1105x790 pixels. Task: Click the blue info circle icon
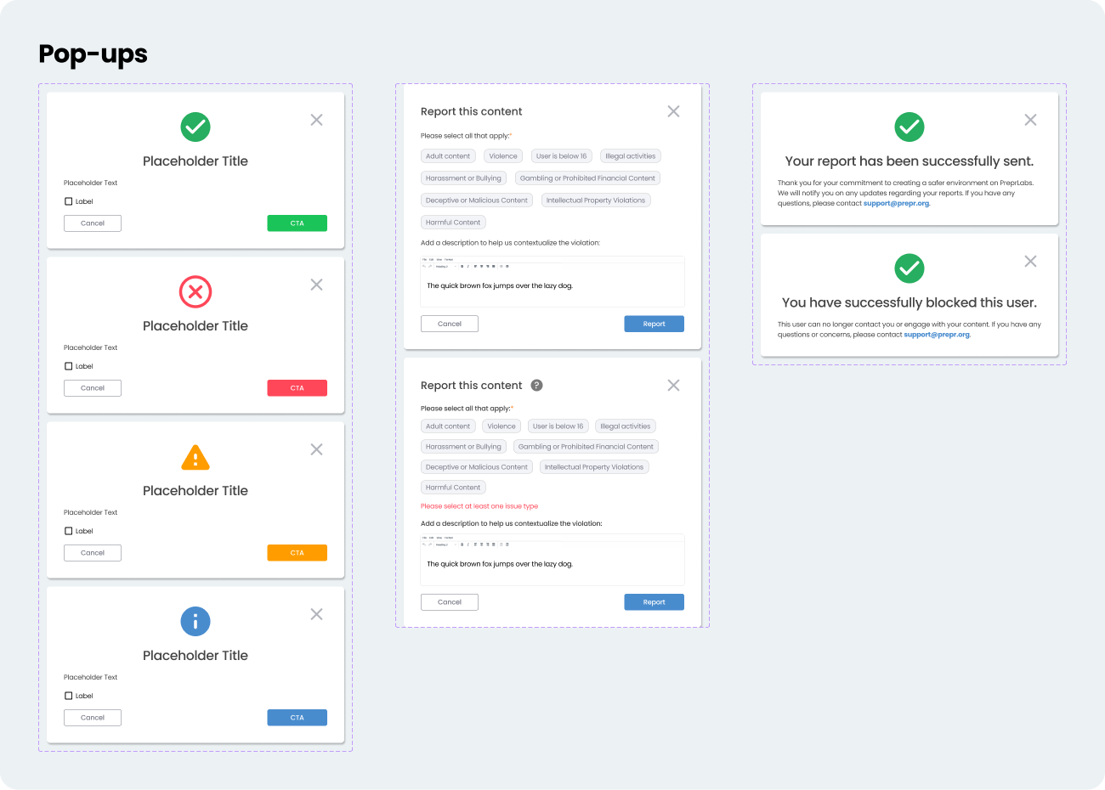[x=195, y=622]
